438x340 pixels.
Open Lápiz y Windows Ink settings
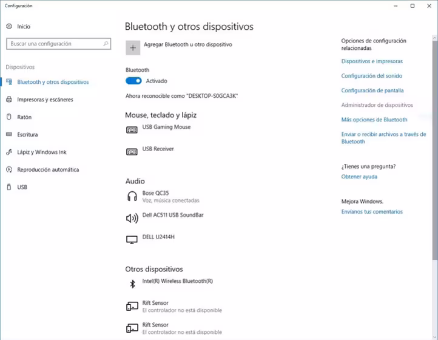42,152
